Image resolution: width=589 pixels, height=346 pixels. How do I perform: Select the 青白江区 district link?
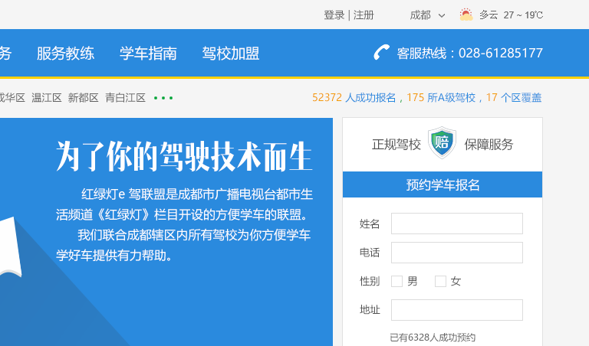125,98
